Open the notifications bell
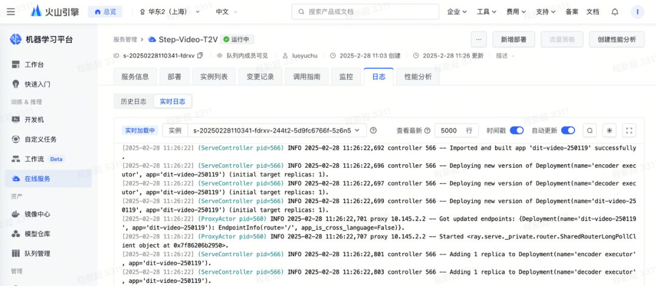The image size is (656, 286). [615, 12]
